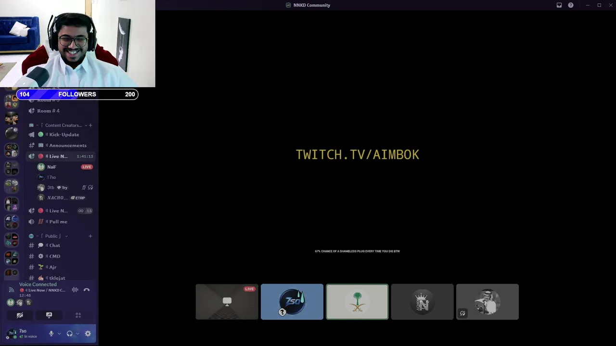Join Room # 4 voice channel
Screen dimensions: 616x346
61,111
